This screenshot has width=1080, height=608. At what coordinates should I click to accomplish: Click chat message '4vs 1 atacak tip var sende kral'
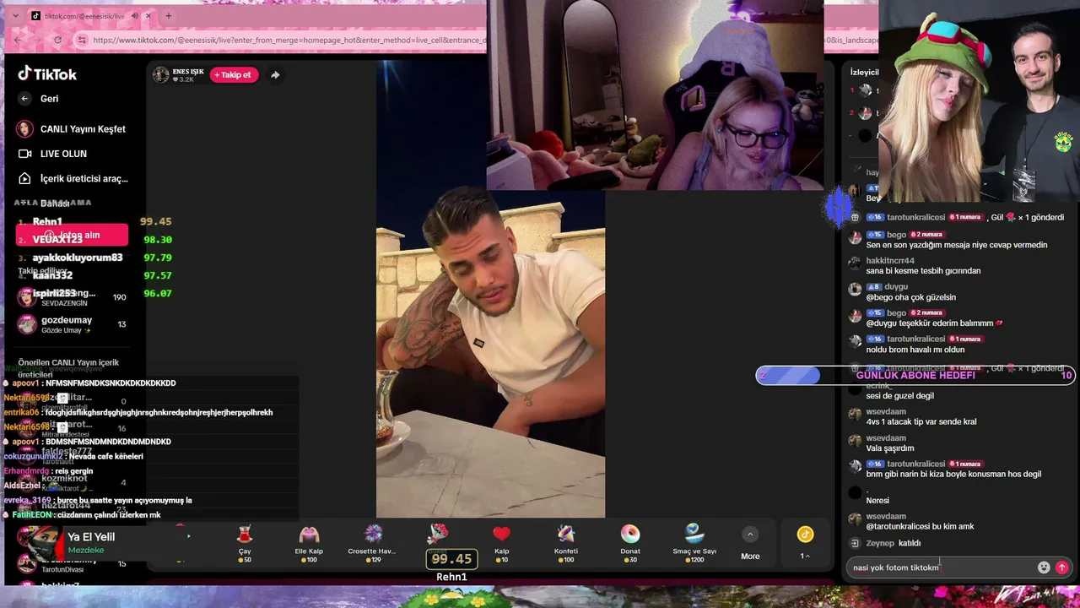pos(921,421)
